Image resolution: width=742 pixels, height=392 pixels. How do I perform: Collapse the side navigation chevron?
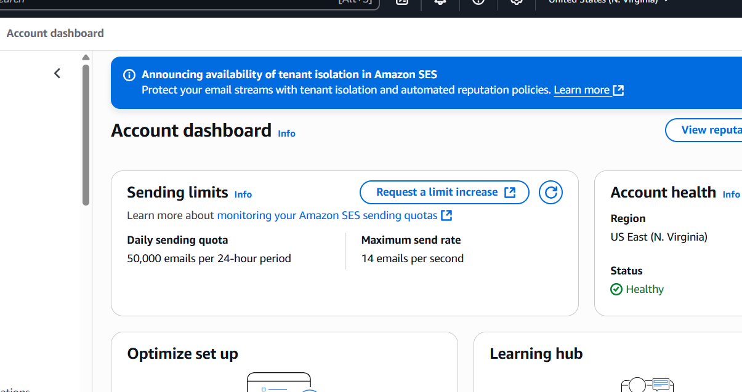click(x=57, y=73)
